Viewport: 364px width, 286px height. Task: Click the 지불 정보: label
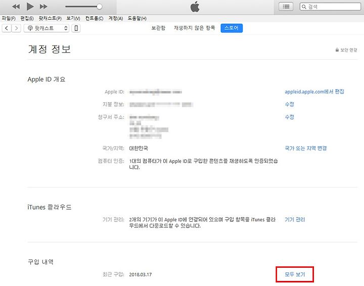click(x=113, y=104)
